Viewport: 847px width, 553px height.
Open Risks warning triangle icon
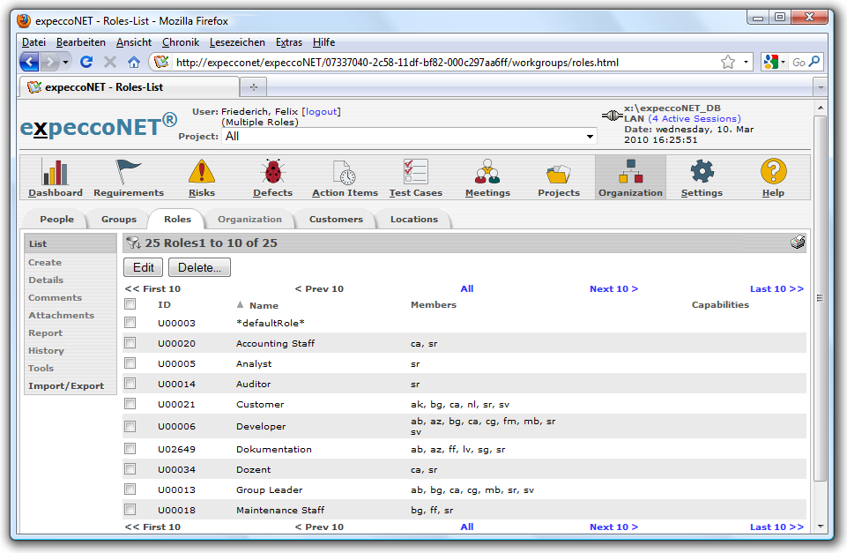tap(201, 172)
